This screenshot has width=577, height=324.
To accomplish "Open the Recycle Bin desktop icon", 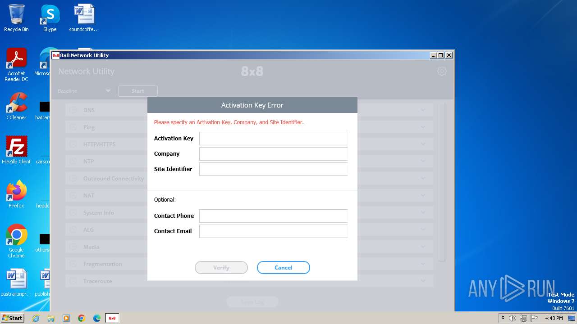I will [16, 18].
